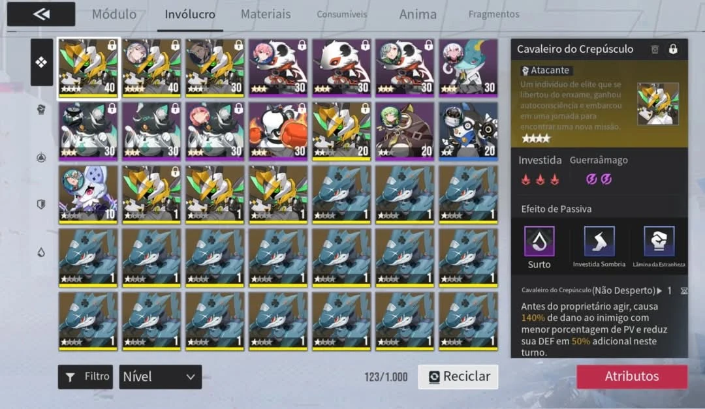Open the Anima tab
Screen dimensions: 705x409
(418, 14)
